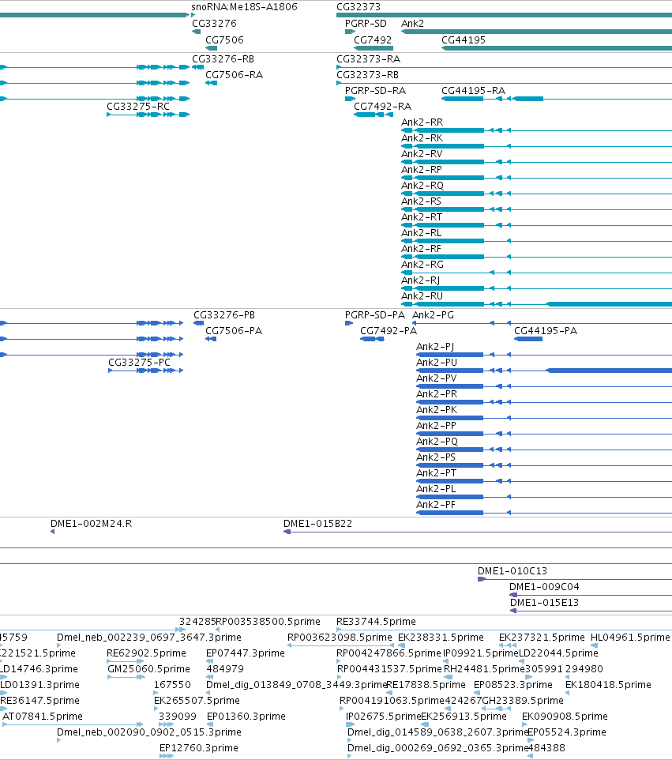Select protein Ank2-PQ
The width and height of the screenshot is (672, 760).
pyautogui.click(x=437, y=441)
